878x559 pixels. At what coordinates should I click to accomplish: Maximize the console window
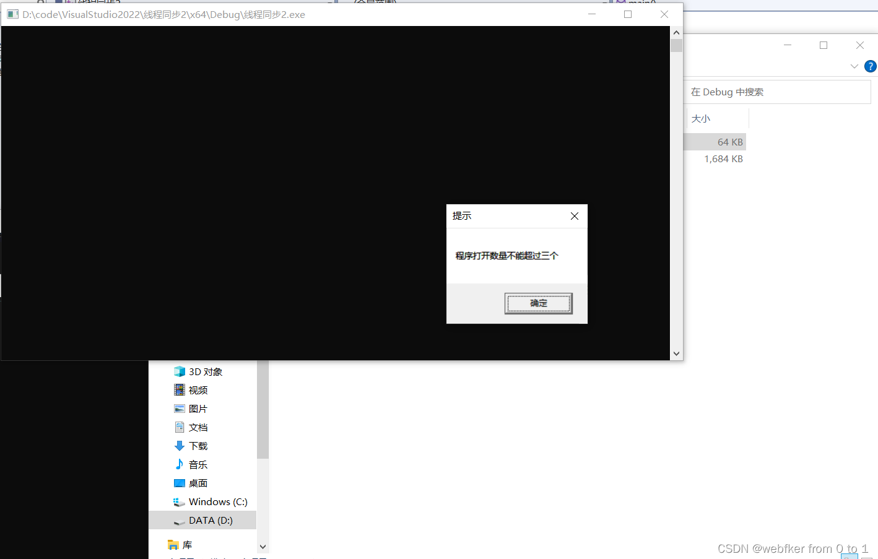628,14
